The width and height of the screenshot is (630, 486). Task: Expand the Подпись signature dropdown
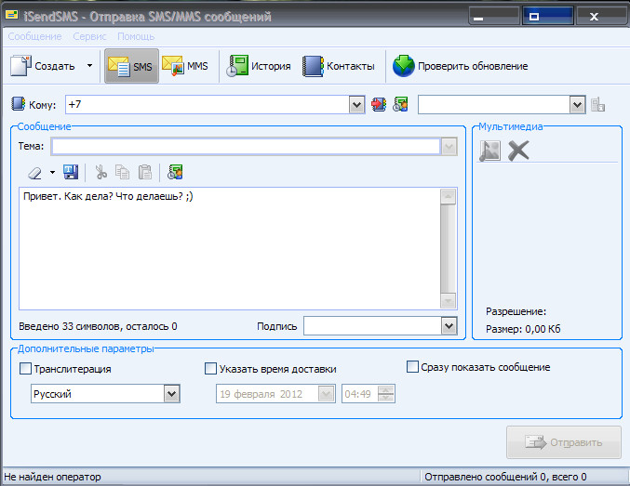449,326
